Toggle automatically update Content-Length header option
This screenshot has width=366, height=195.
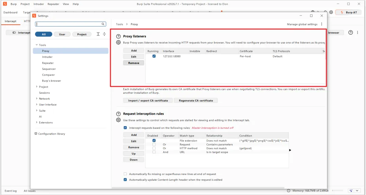[x=125, y=180]
